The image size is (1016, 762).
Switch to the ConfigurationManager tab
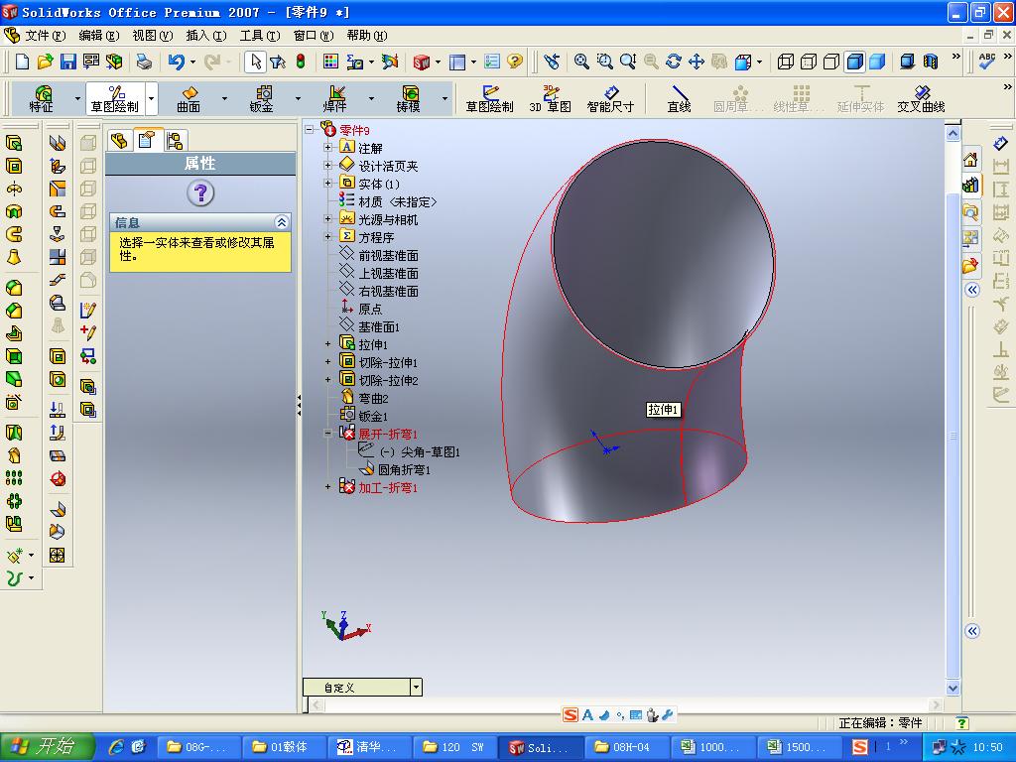pos(175,140)
